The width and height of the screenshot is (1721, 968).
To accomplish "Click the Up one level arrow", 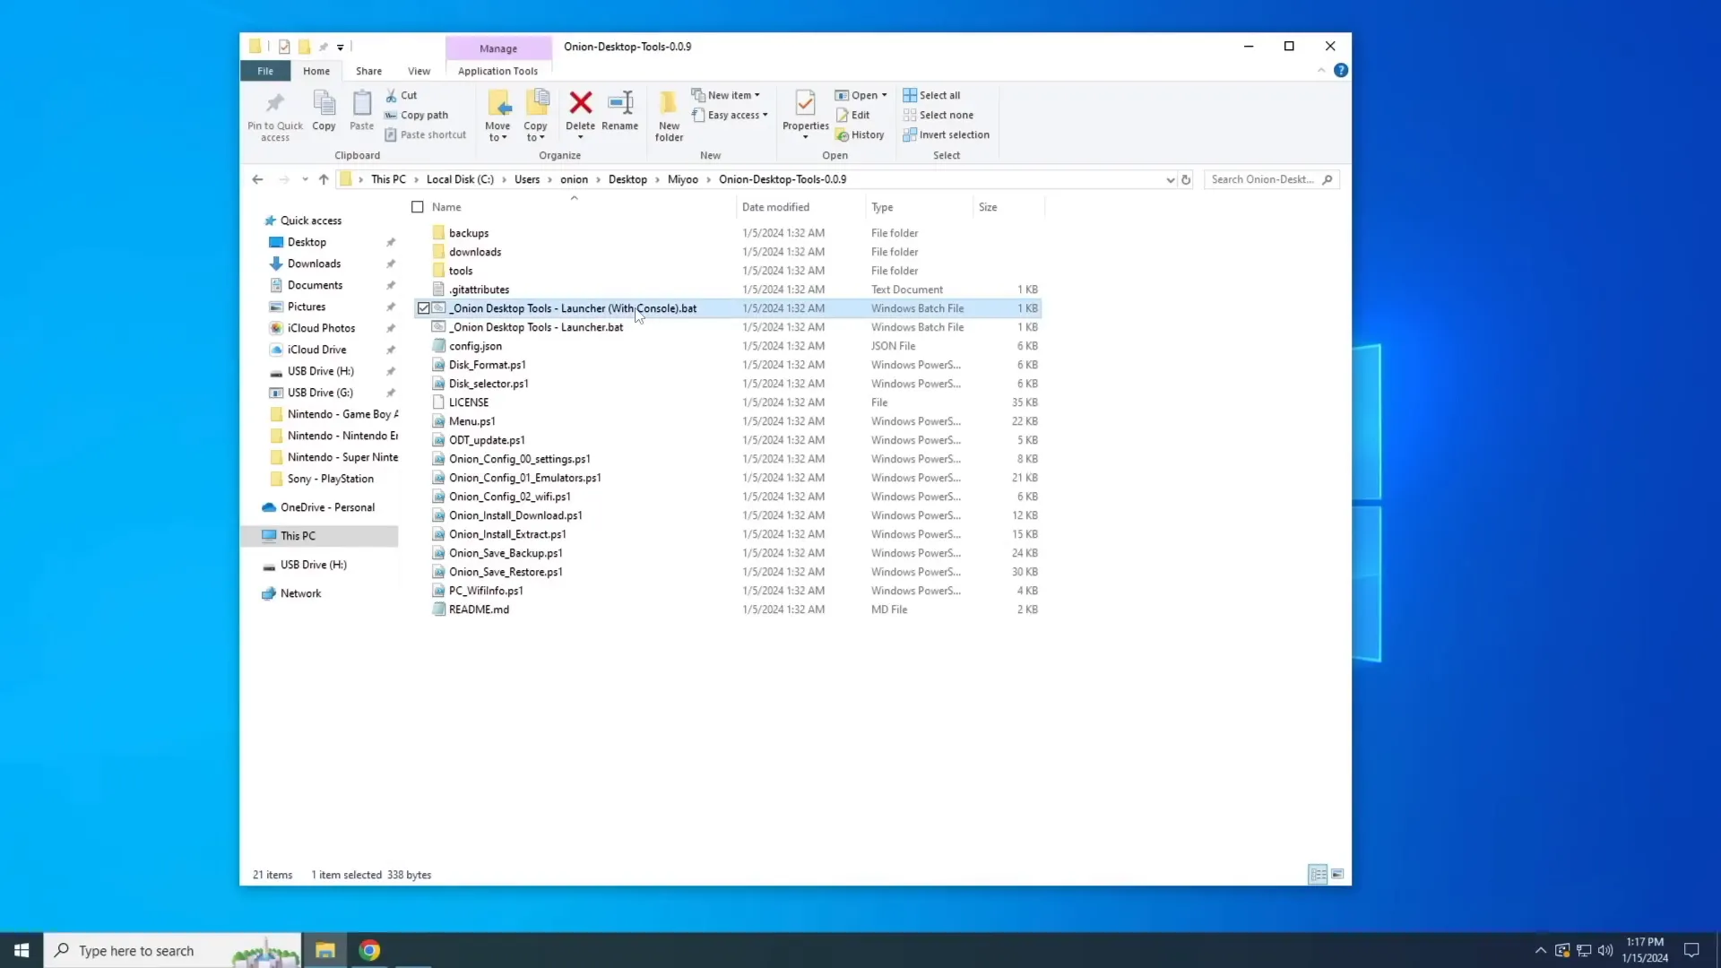I will [324, 179].
